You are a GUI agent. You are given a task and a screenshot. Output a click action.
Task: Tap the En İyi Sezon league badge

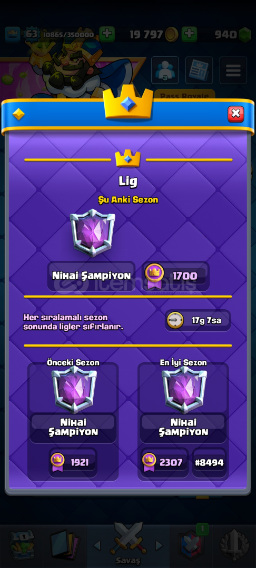[x=184, y=389]
